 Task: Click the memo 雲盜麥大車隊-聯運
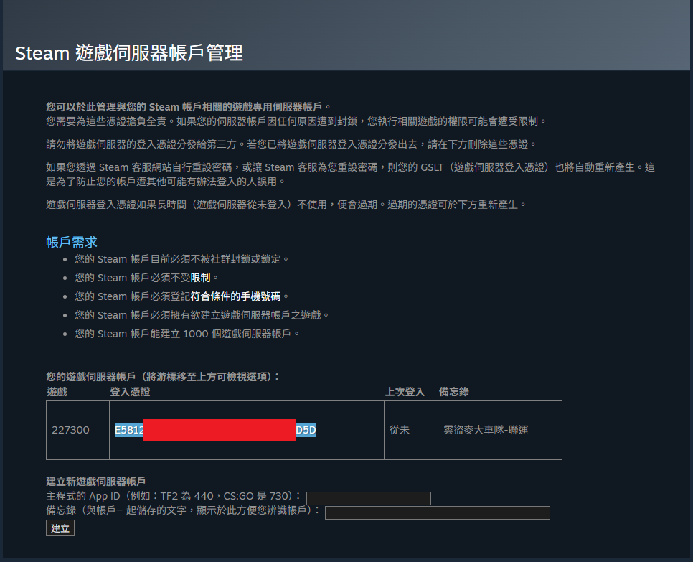click(486, 430)
